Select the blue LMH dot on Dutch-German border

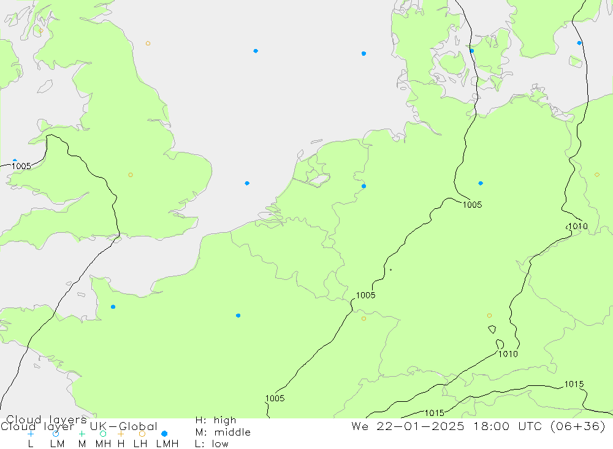tap(364, 186)
